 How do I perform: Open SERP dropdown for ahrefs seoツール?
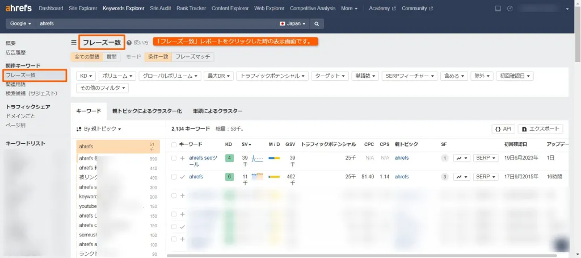click(x=486, y=158)
